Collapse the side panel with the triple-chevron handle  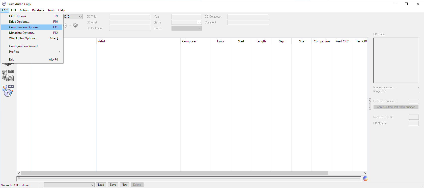[370, 104]
